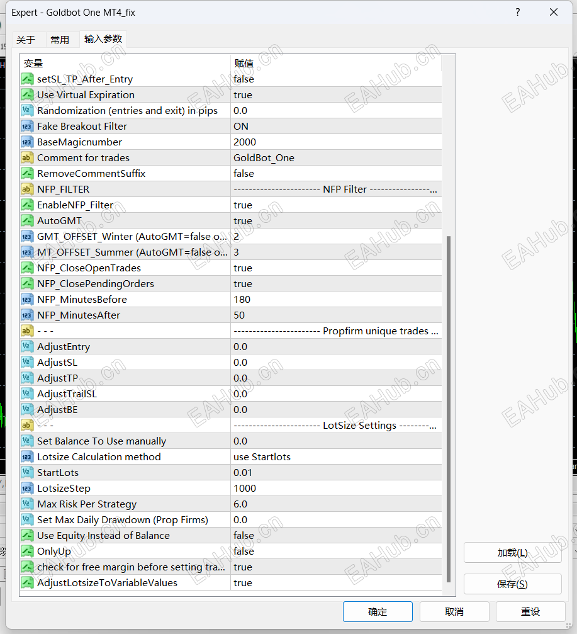Viewport: 577px width, 634px height.
Task: Click the LotsizeStep row icon
Action: [x=27, y=489]
